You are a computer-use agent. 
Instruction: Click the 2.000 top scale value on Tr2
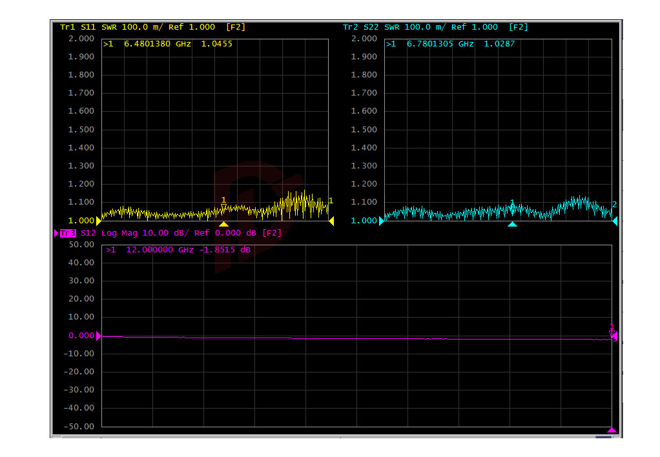pos(364,39)
